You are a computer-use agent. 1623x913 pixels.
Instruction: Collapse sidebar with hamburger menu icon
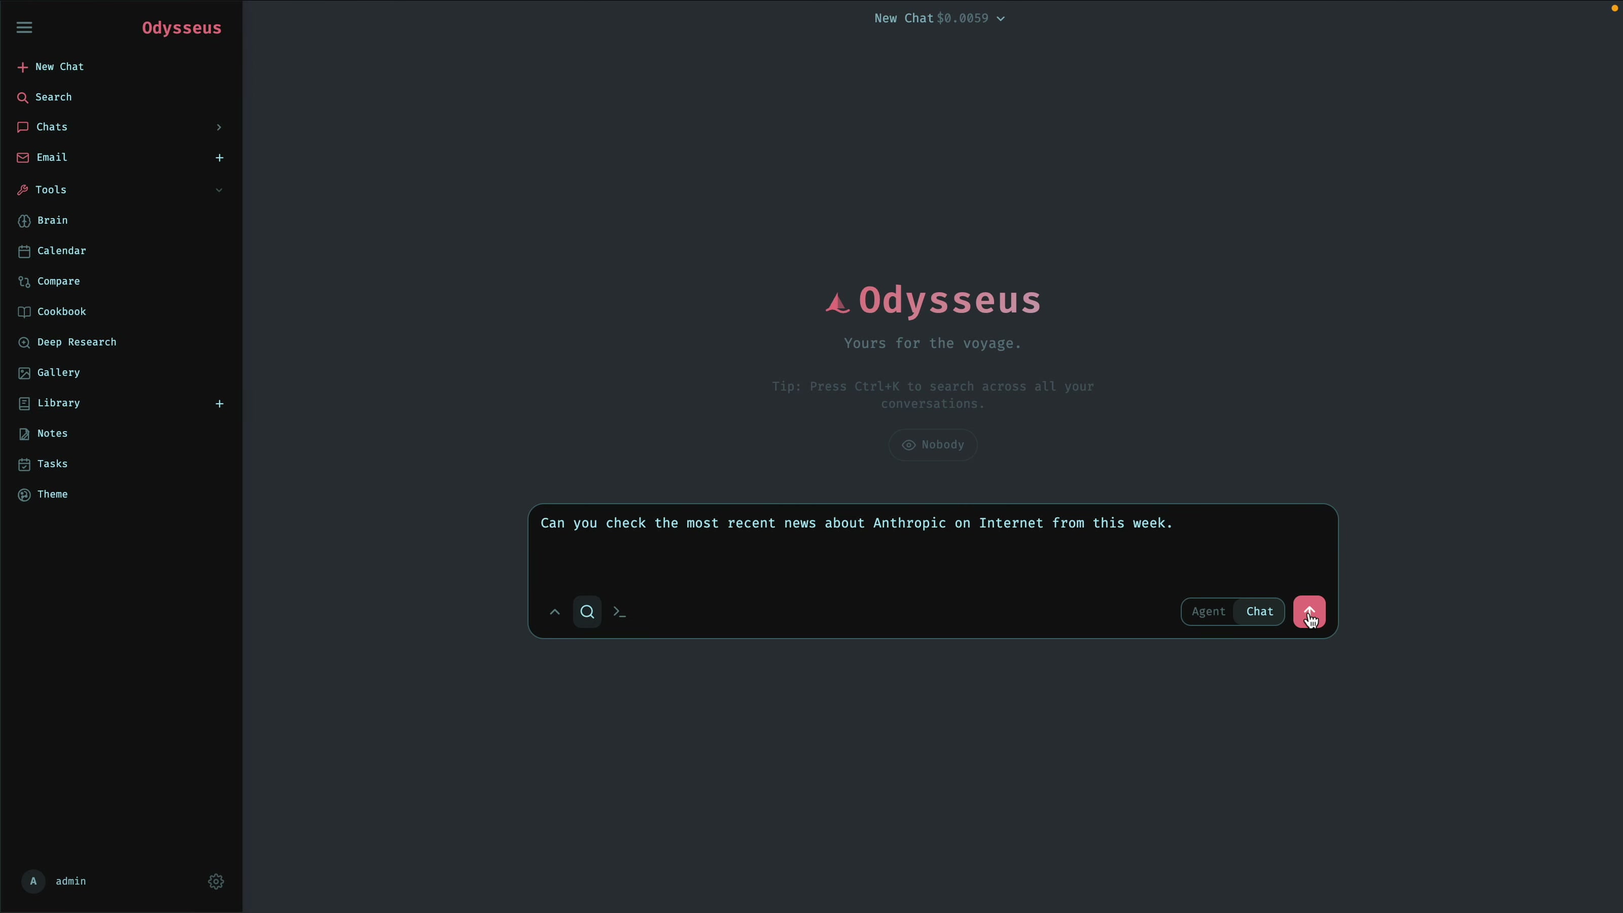click(x=24, y=27)
